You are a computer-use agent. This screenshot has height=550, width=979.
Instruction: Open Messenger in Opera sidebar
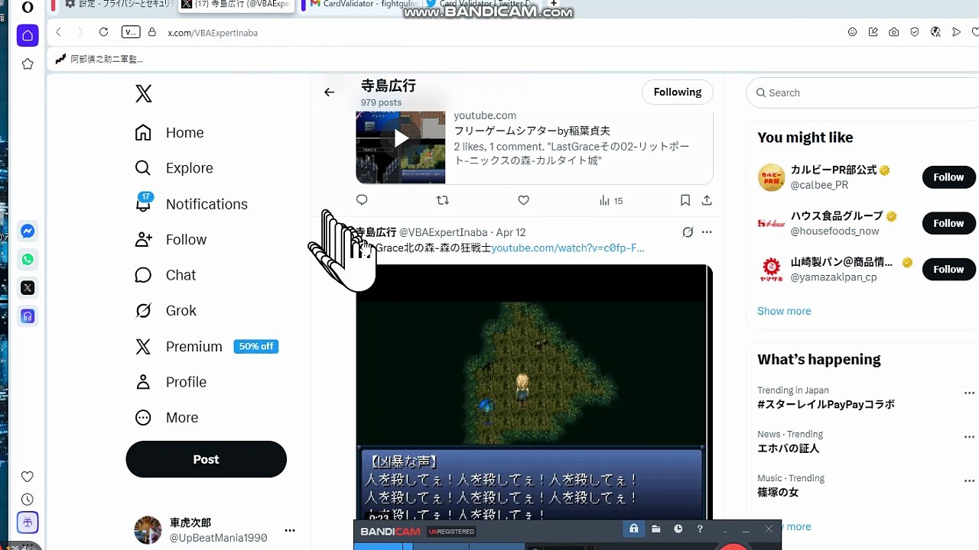[x=28, y=231]
